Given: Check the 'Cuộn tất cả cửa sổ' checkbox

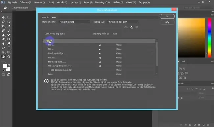Looking at the screenshot, I should click(13, 8).
